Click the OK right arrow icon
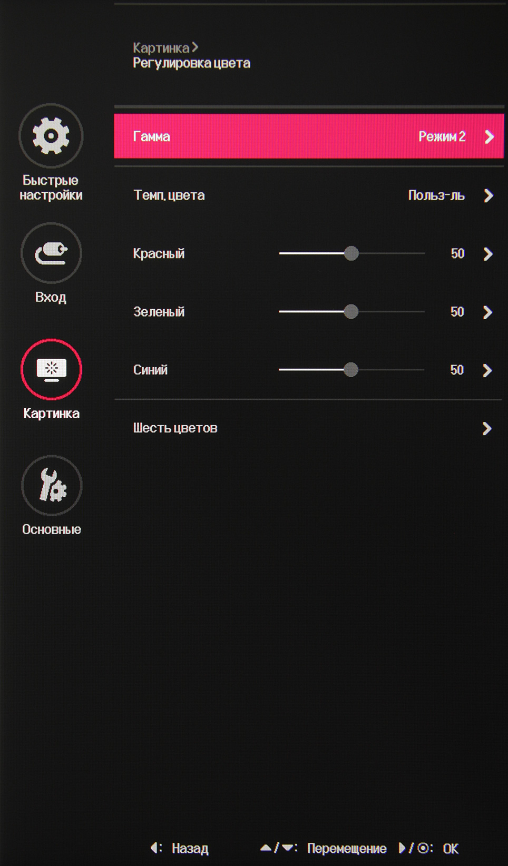 coord(402,848)
